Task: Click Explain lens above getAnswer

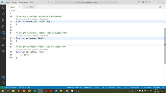Action: click(x=35, y=36)
